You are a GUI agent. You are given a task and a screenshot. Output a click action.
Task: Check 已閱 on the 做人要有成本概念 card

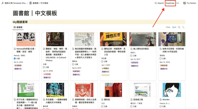[x=131, y=56]
